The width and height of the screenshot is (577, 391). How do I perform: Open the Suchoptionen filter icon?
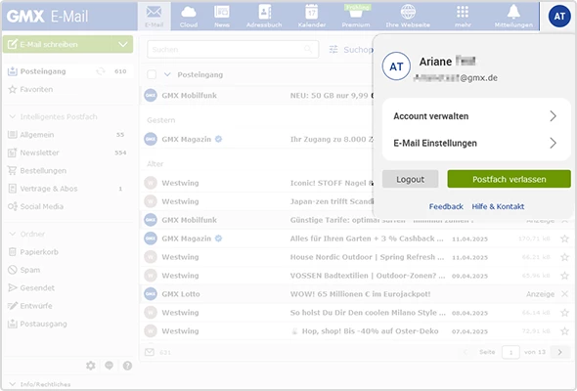333,49
